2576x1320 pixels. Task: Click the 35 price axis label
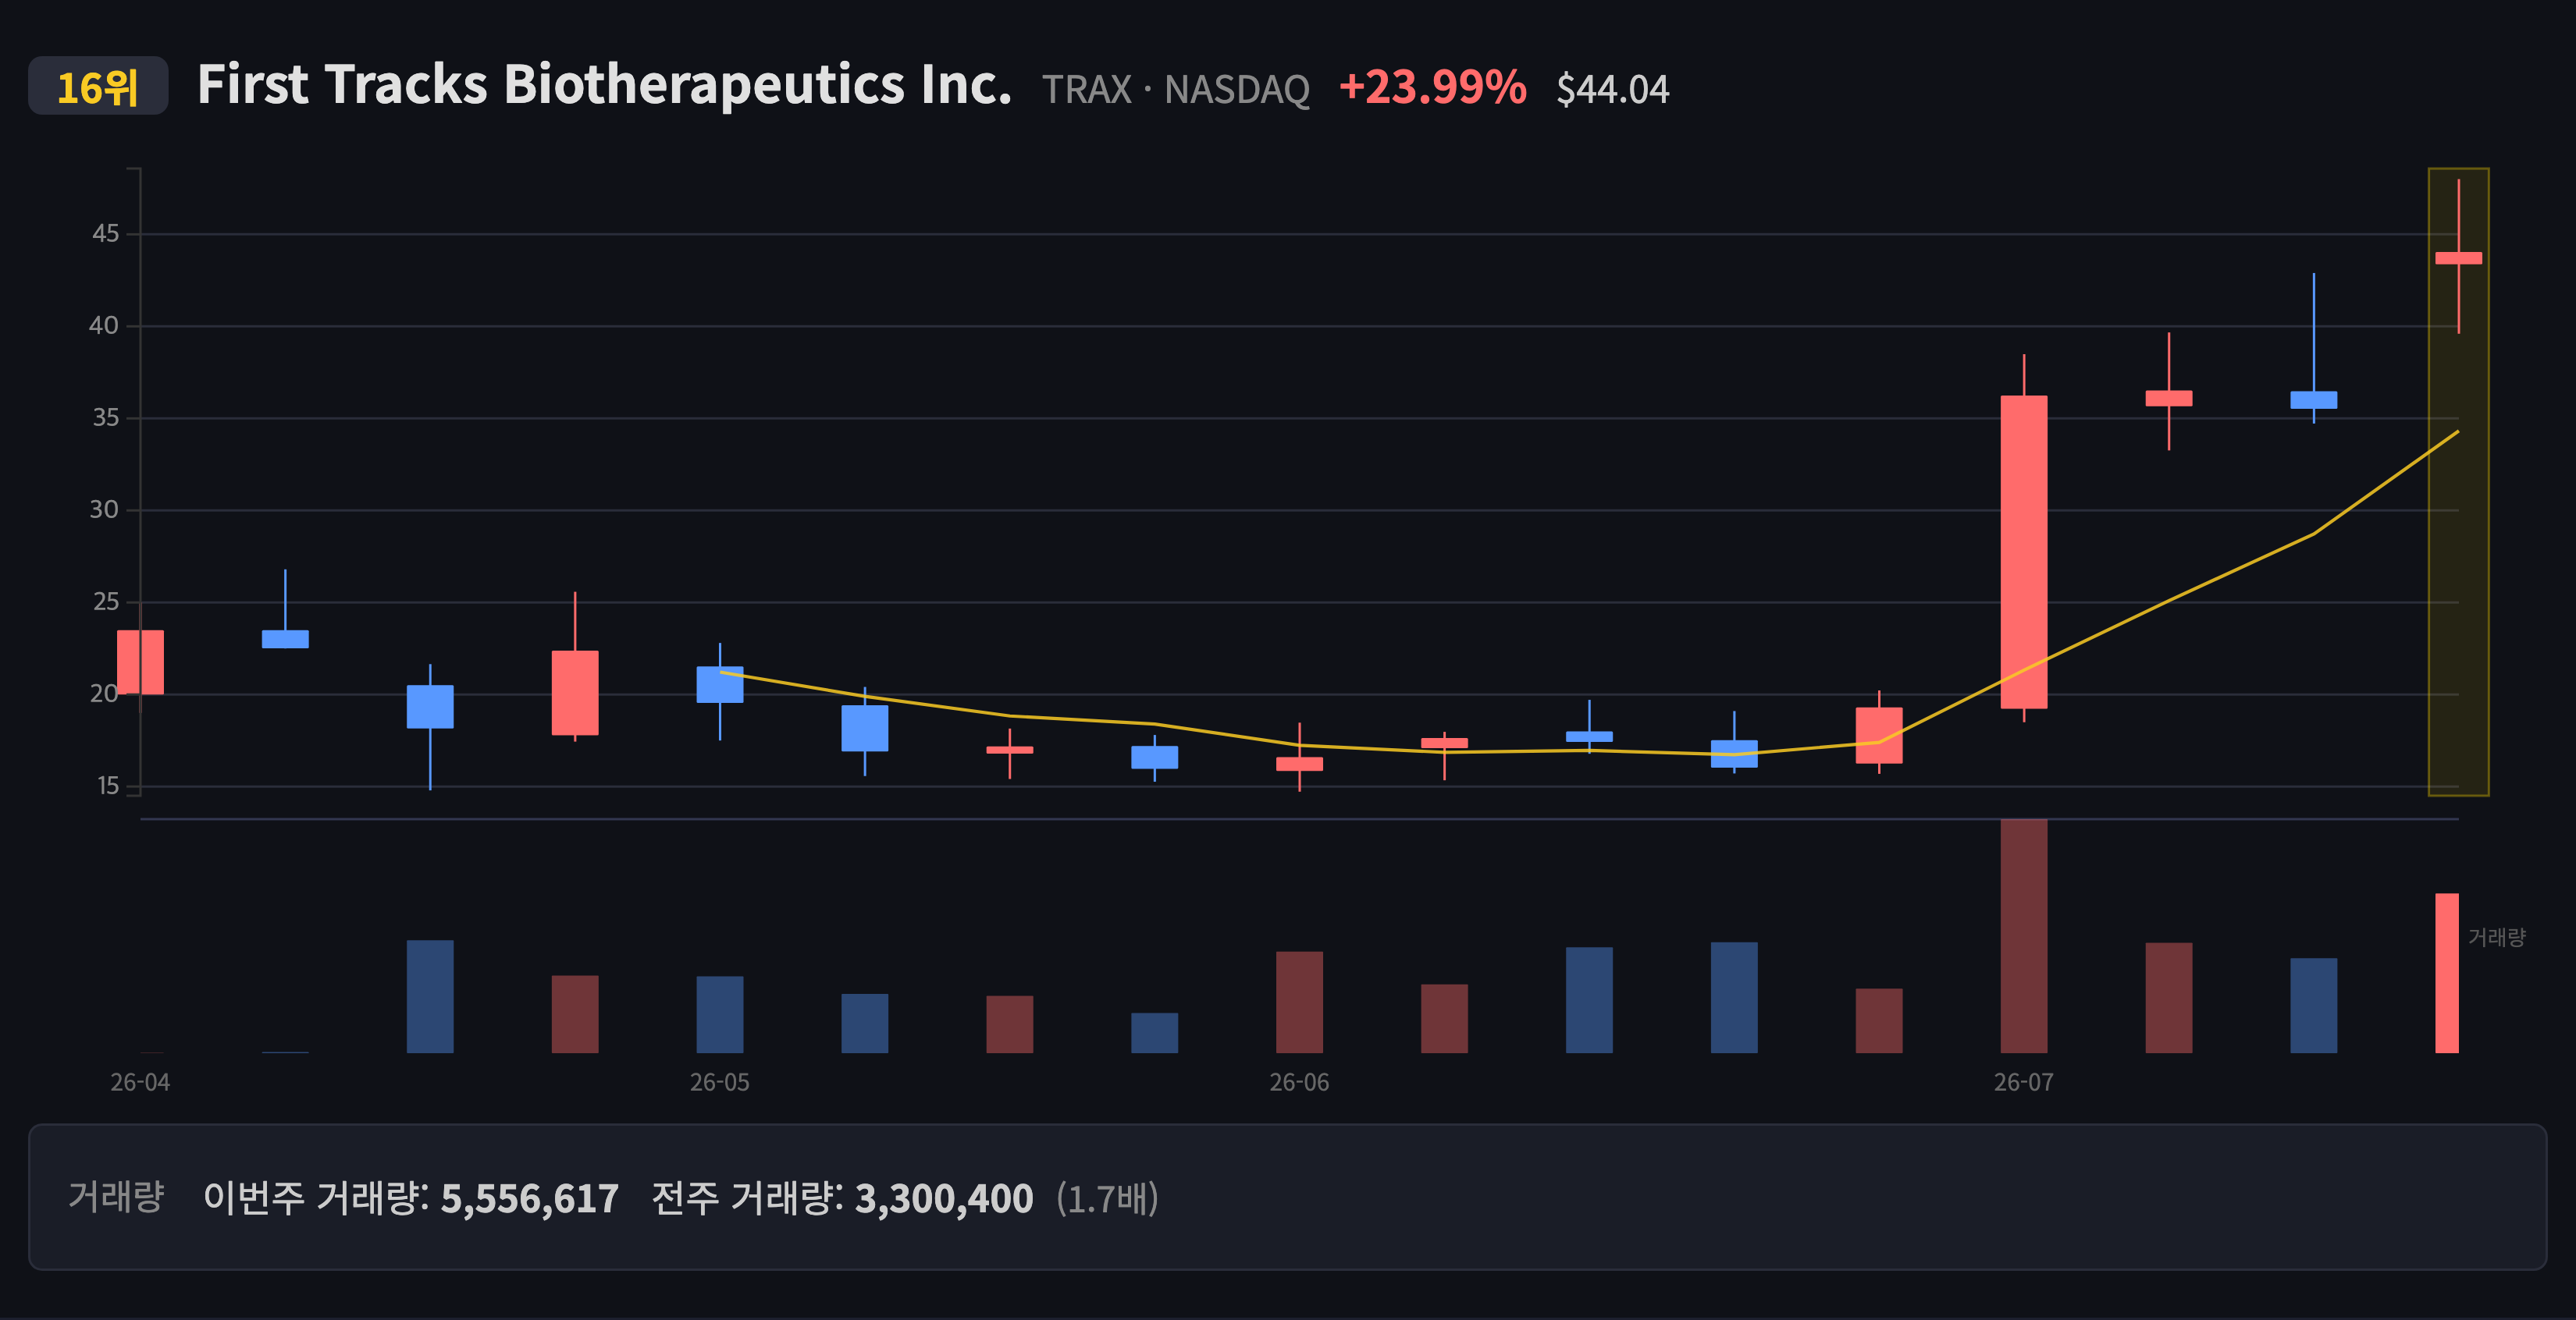(x=105, y=417)
